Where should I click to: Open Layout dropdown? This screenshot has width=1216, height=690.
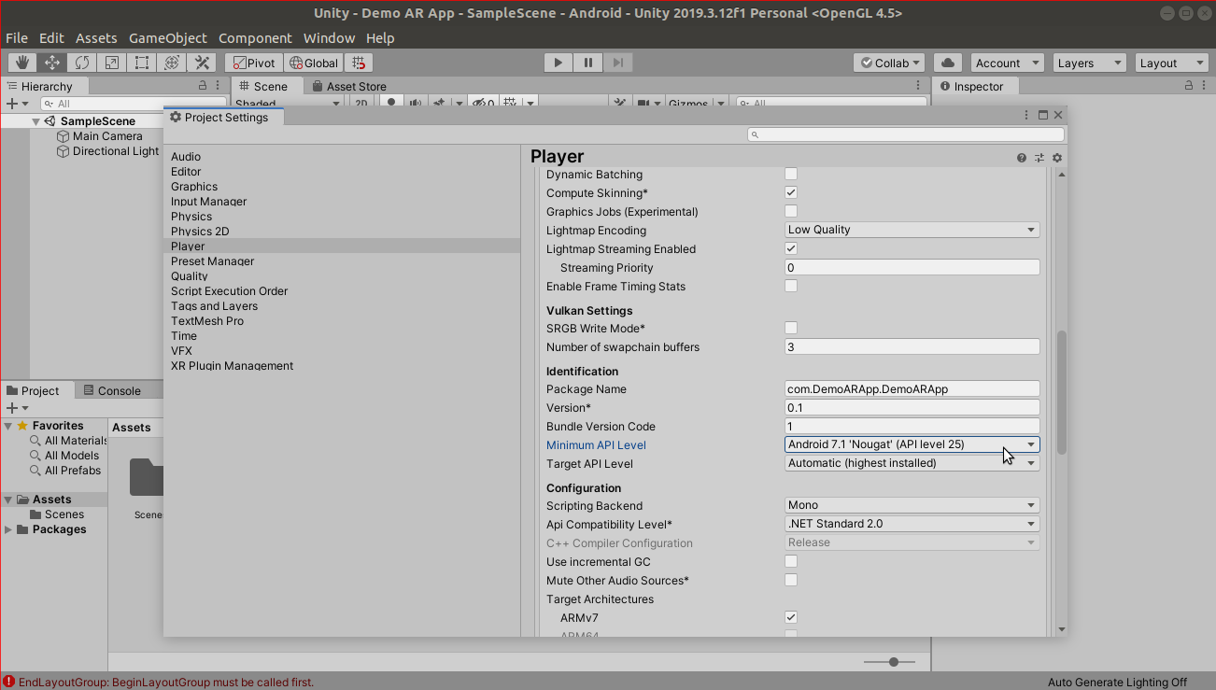tap(1173, 63)
